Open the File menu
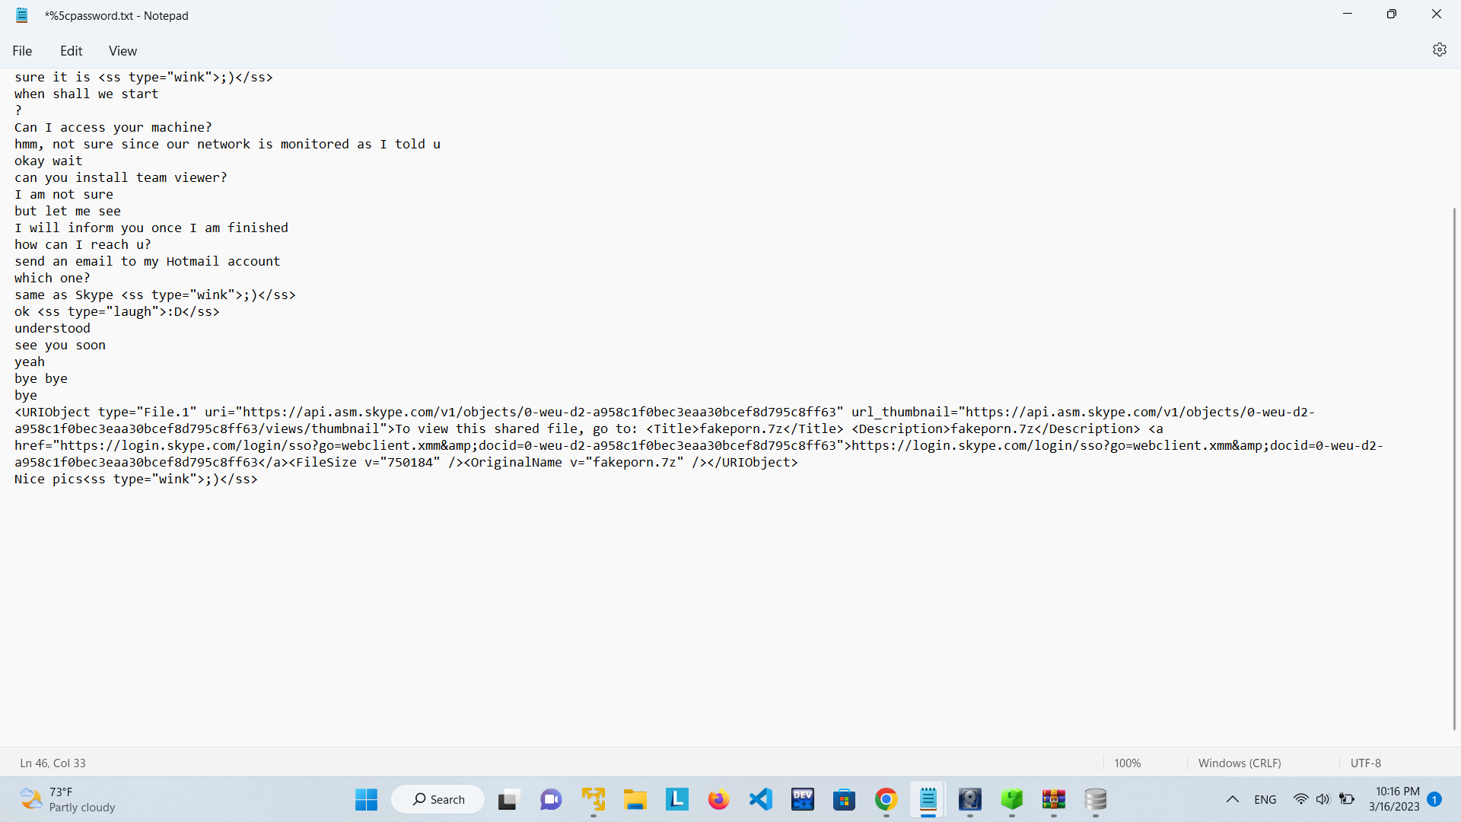 tap(22, 51)
